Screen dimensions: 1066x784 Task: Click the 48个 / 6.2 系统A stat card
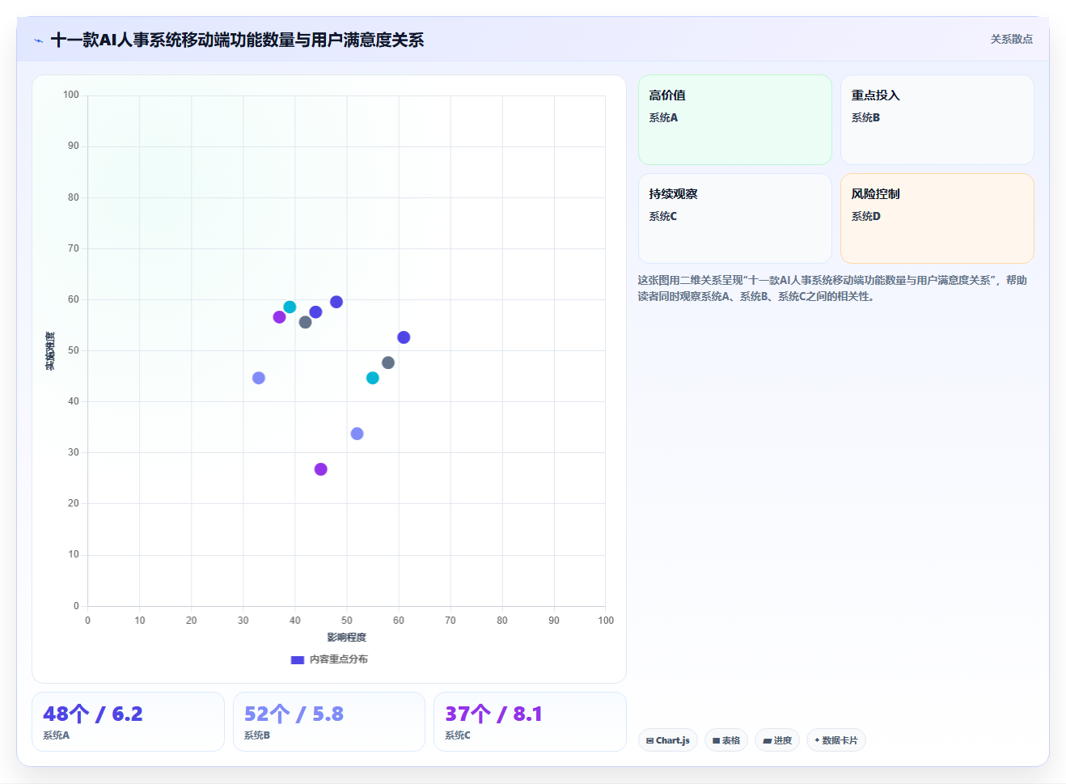pos(128,722)
